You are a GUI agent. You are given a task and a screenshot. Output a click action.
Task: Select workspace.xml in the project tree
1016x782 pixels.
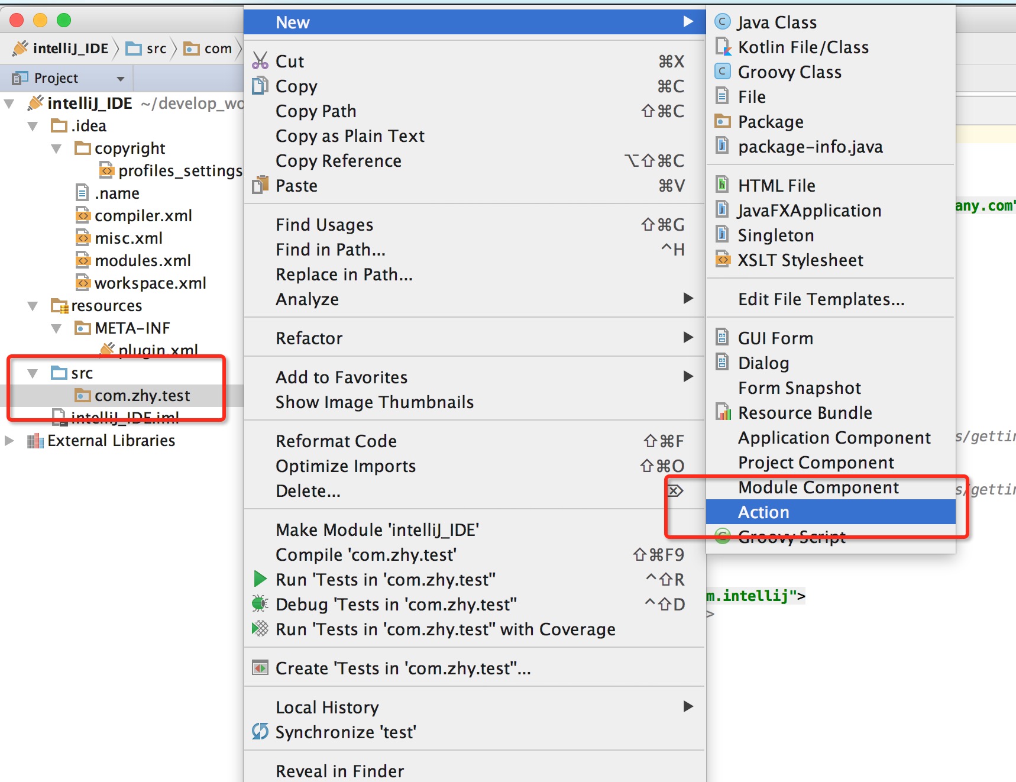point(150,283)
